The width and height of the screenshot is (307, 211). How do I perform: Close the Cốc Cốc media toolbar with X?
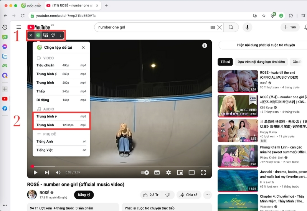[31, 35]
